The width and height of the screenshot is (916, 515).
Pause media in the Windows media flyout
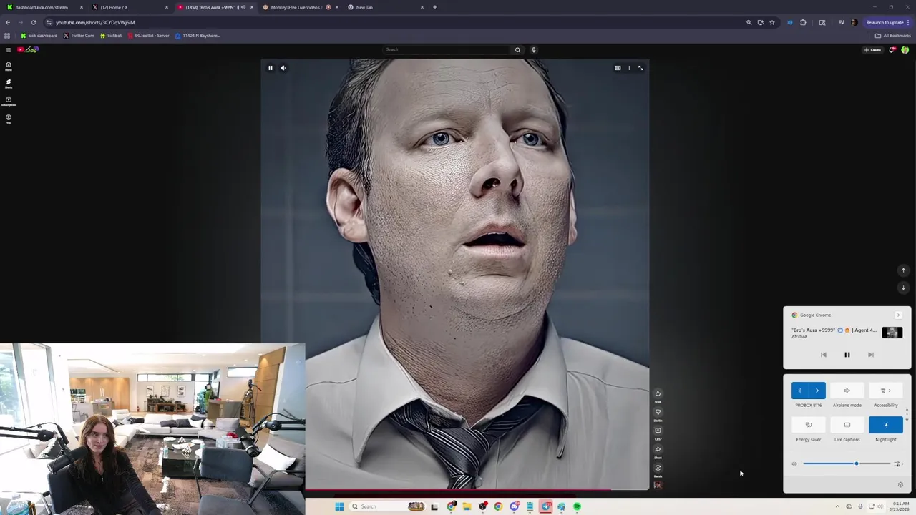pyautogui.click(x=847, y=355)
